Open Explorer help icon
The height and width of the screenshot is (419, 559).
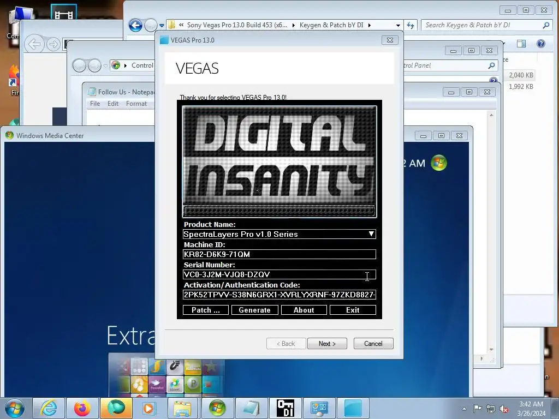point(541,44)
